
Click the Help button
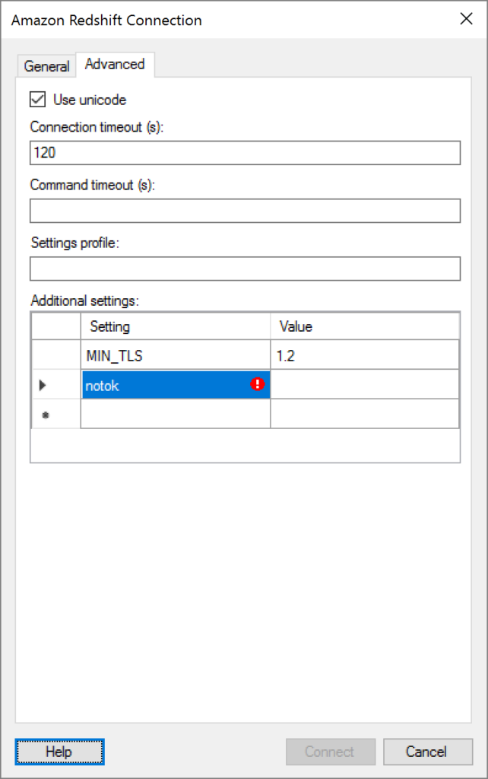coord(59,752)
